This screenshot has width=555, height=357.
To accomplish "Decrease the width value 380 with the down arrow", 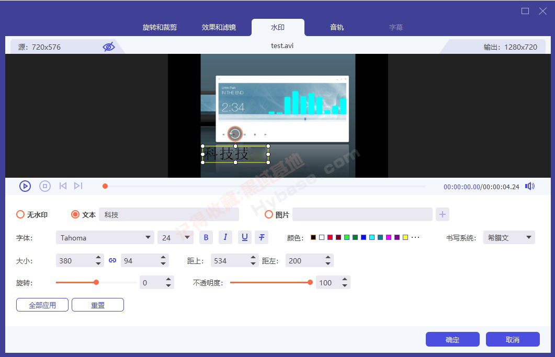I will tap(98, 264).
